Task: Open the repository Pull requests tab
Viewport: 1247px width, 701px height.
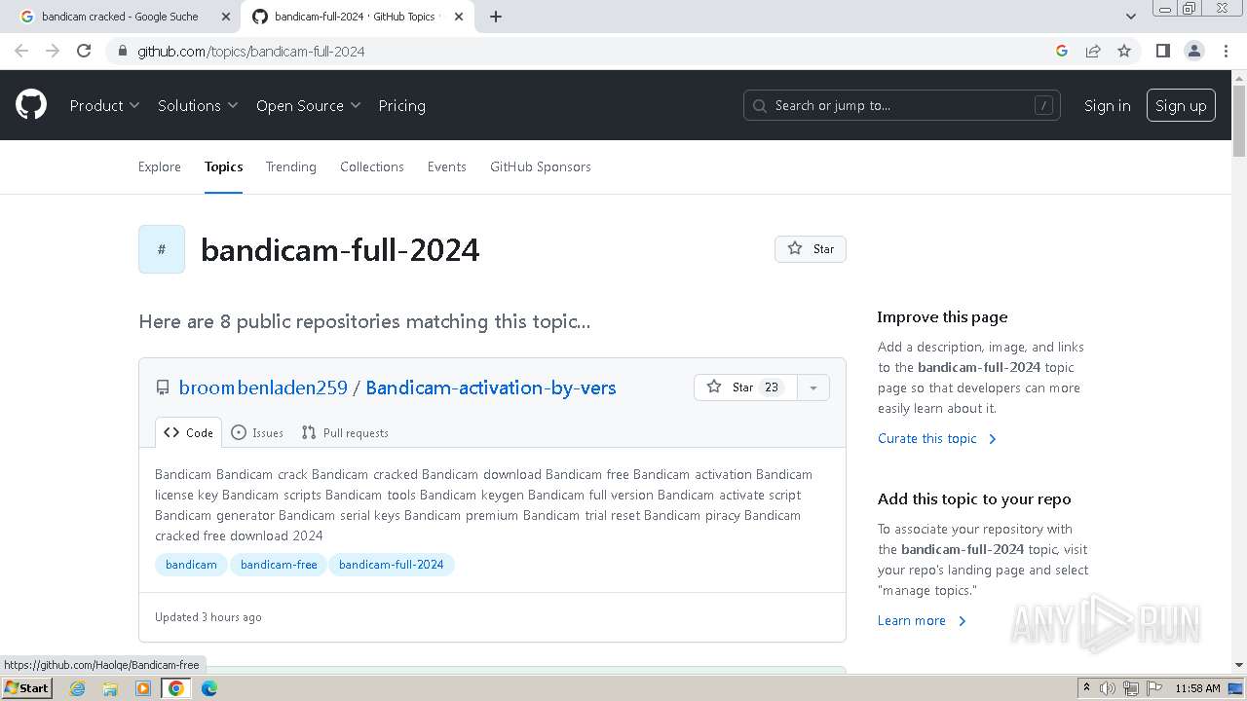Action: [x=345, y=433]
